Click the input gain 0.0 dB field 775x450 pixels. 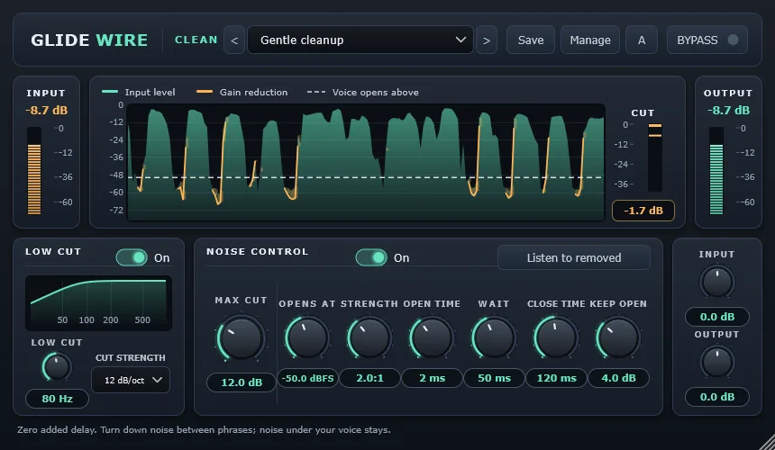tap(717, 317)
